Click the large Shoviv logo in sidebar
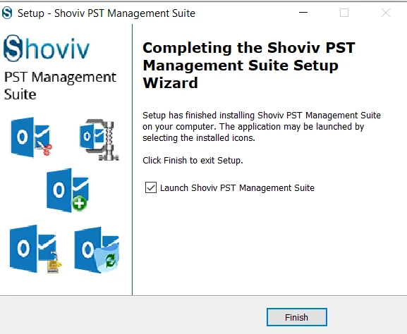The image size is (407, 334). (x=47, y=48)
